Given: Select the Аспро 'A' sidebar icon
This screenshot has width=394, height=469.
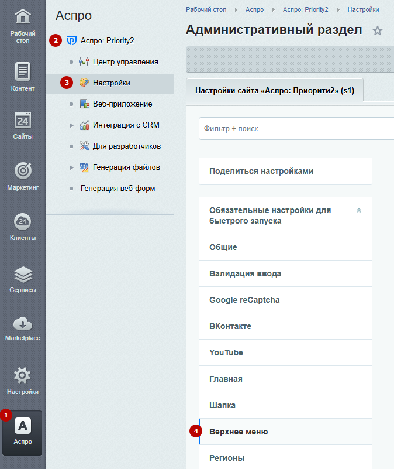Looking at the screenshot, I should pos(23,426).
